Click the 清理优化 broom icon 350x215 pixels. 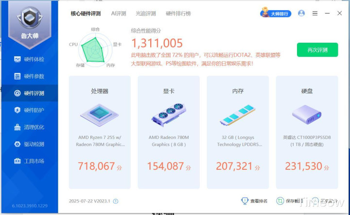pyautogui.click(x=17, y=127)
